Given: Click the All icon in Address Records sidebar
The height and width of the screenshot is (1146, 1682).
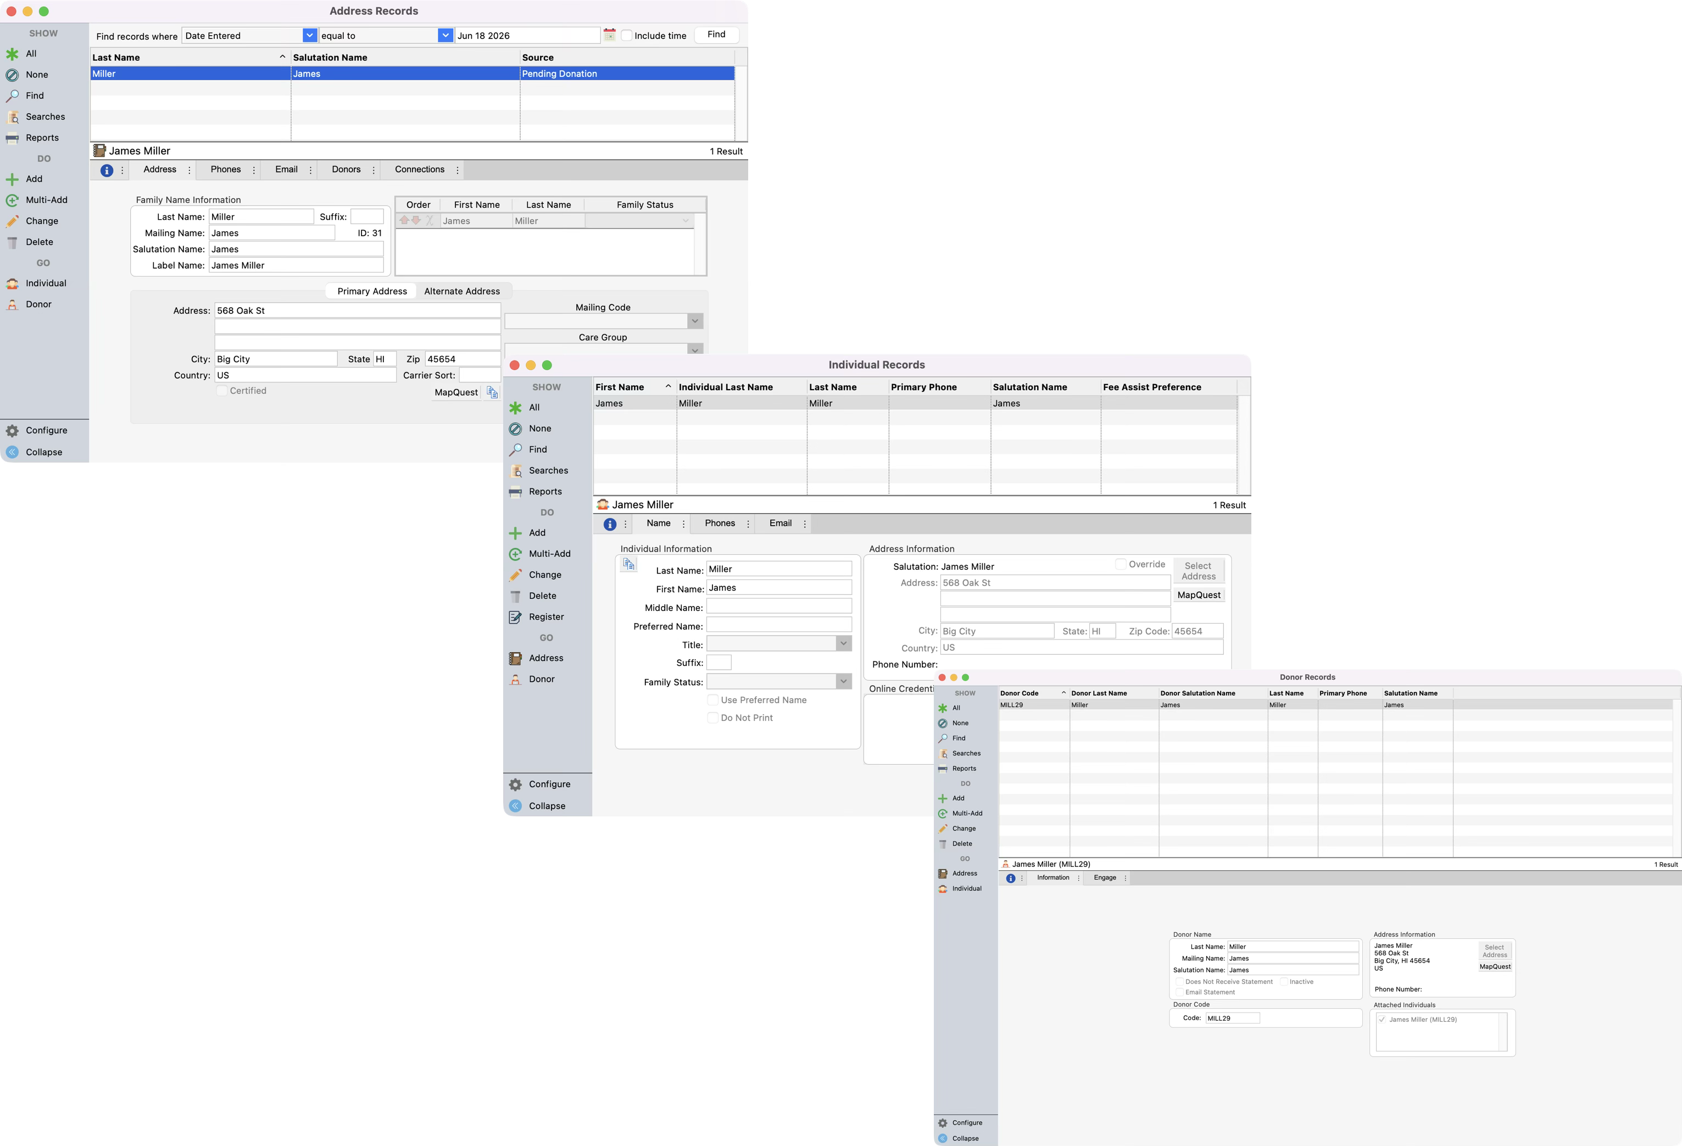Looking at the screenshot, I should point(12,54).
